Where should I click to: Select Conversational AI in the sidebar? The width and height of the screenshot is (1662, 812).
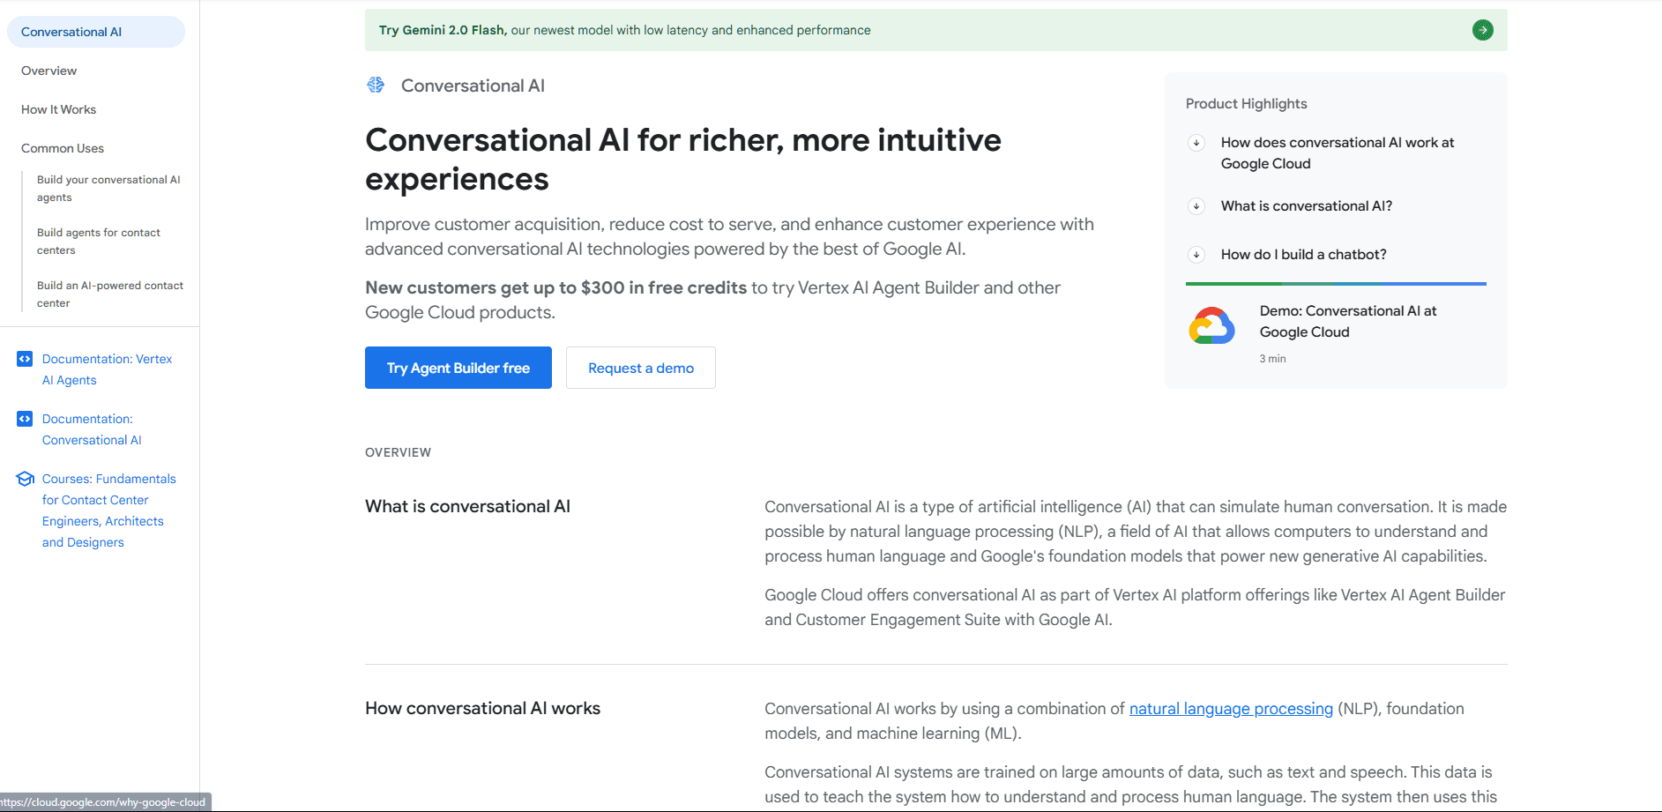tap(96, 32)
